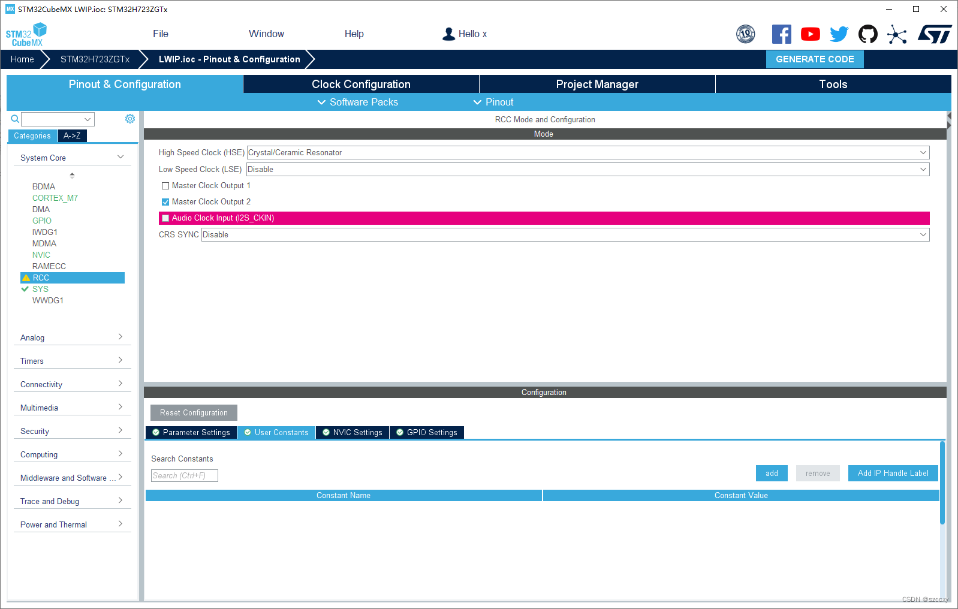Click the Parameter Settings check icon
The image size is (958, 609).
click(156, 432)
